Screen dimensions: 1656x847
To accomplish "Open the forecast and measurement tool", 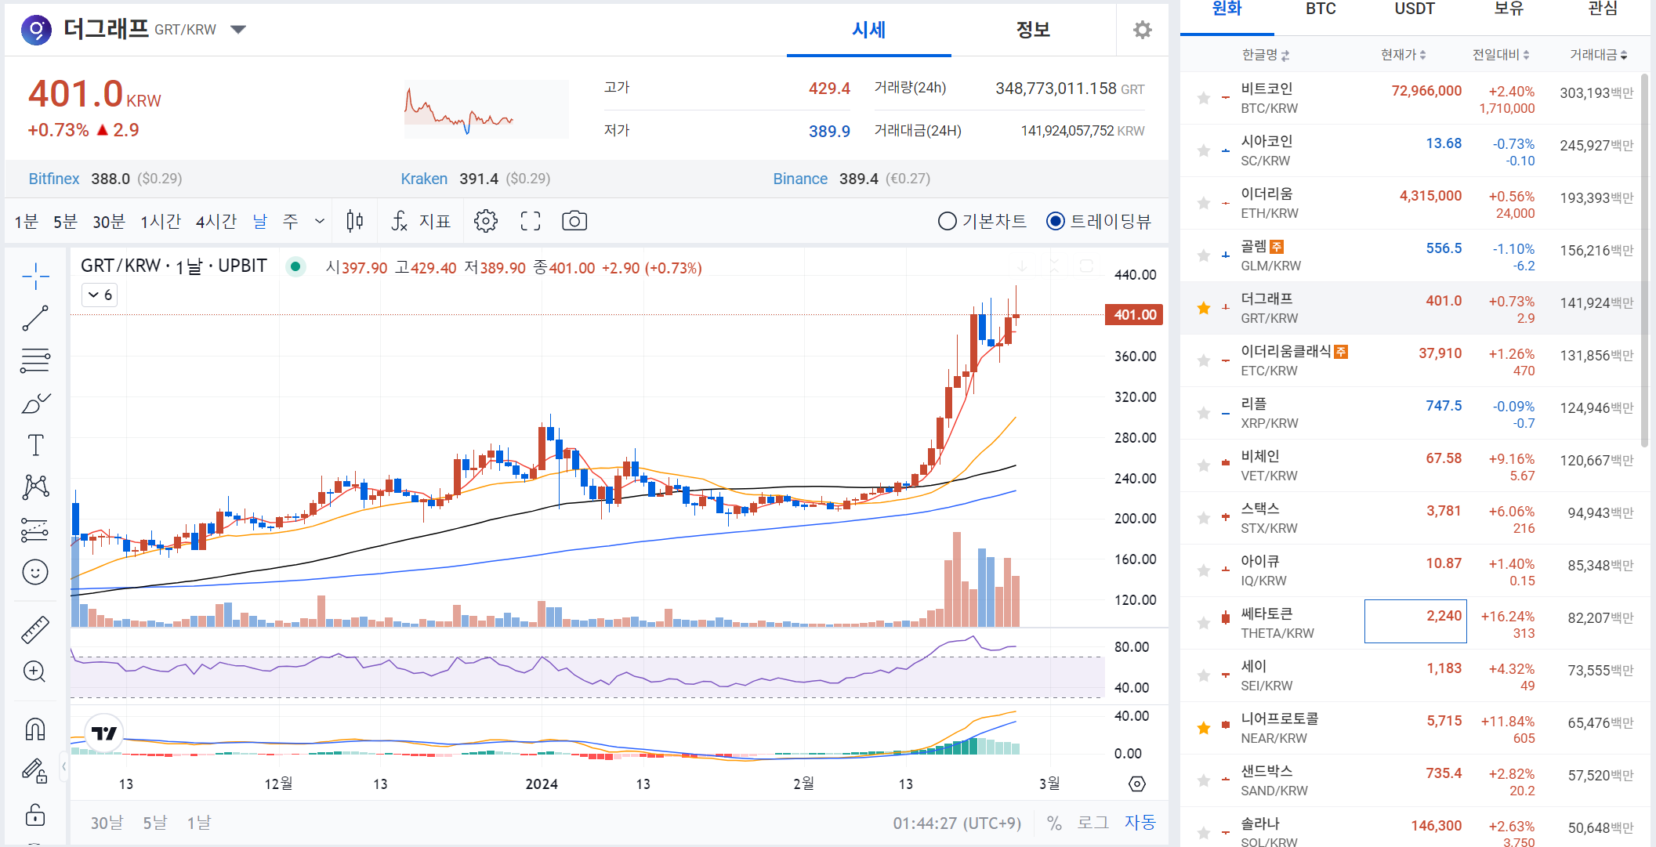I will pyautogui.click(x=35, y=530).
